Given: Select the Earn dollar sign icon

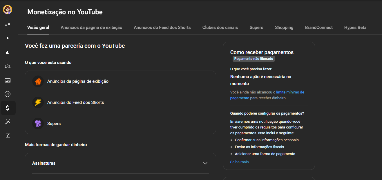Looking at the screenshot, I should (x=8, y=108).
